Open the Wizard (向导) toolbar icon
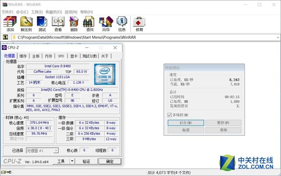The width and height of the screenshot is (281, 176). [x=106, y=24]
